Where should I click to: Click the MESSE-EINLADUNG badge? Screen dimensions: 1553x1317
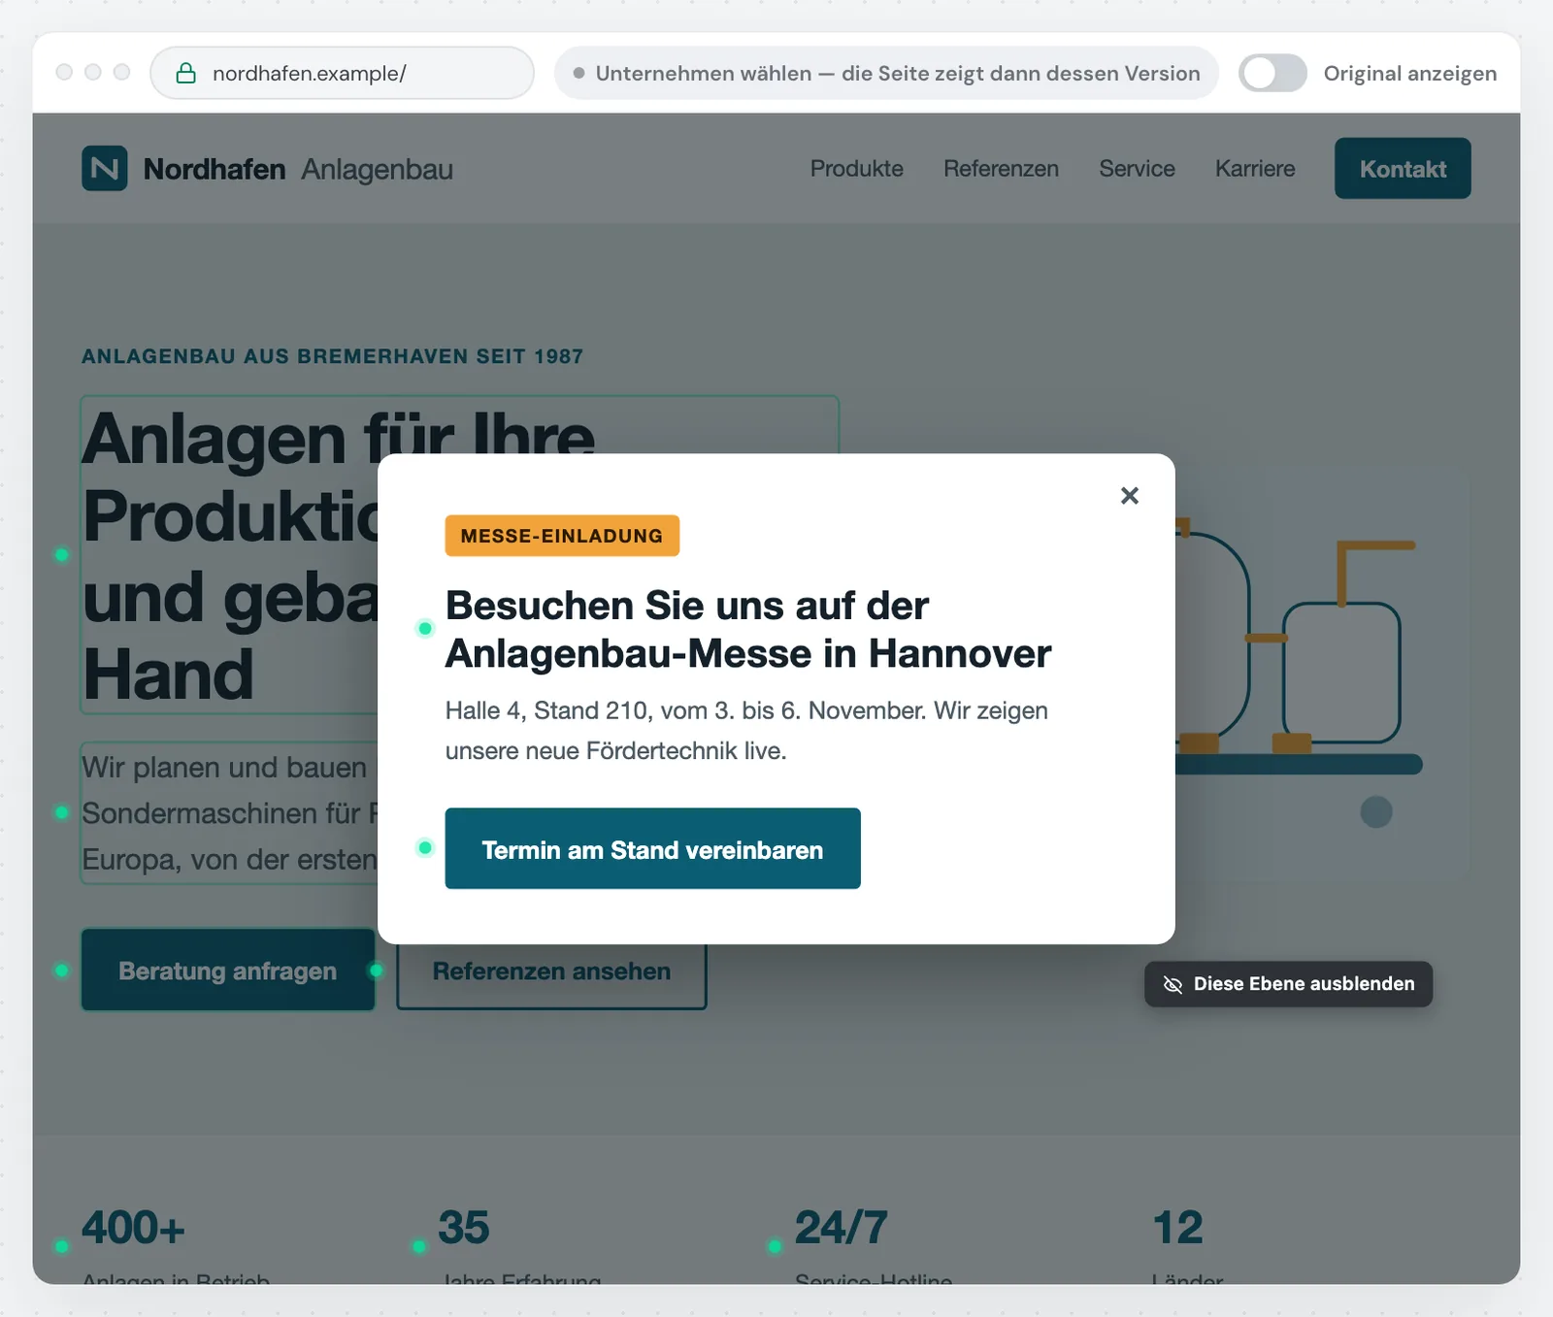pyautogui.click(x=562, y=536)
